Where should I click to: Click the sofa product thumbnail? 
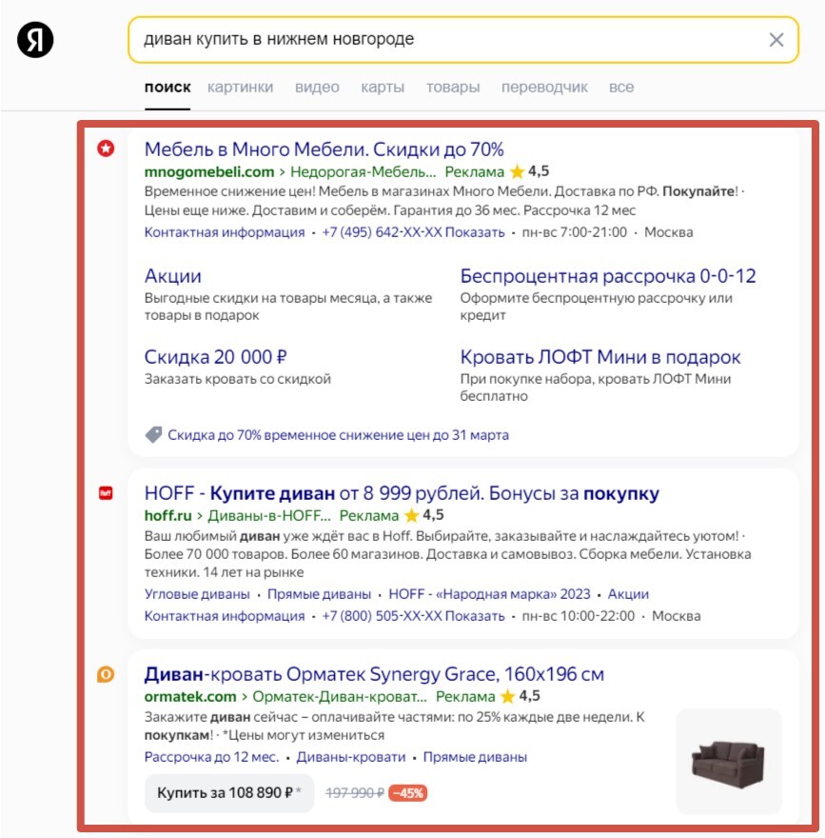(x=728, y=762)
